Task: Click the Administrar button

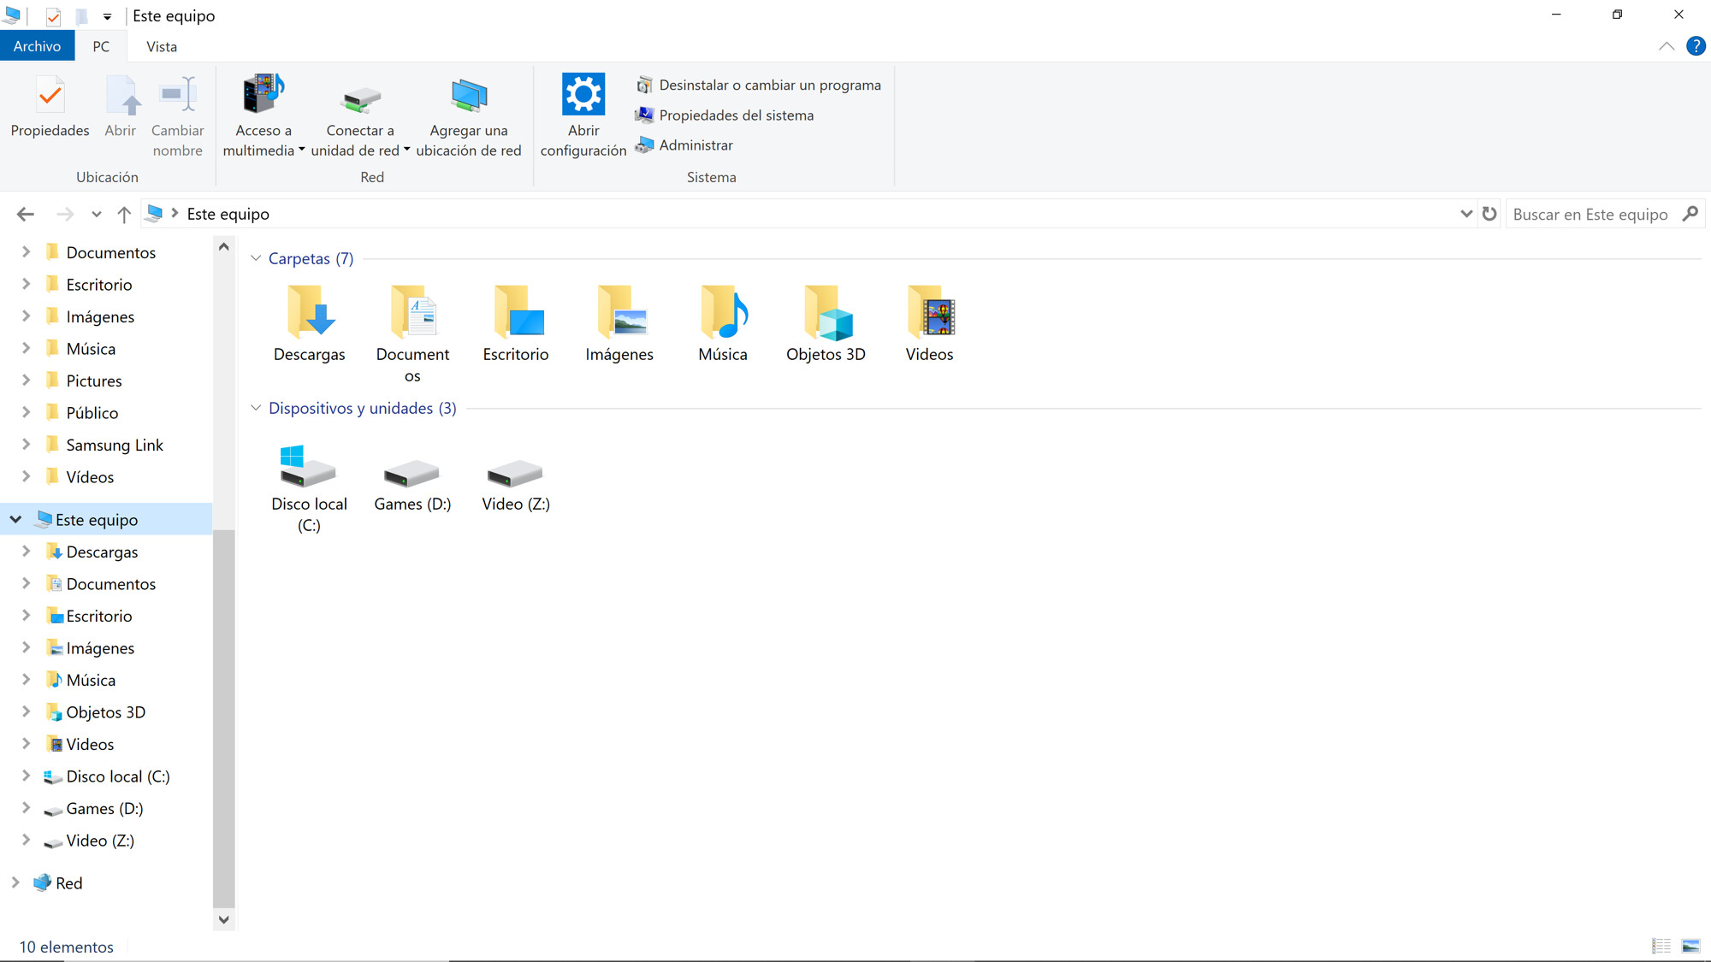Action: pyautogui.click(x=684, y=145)
